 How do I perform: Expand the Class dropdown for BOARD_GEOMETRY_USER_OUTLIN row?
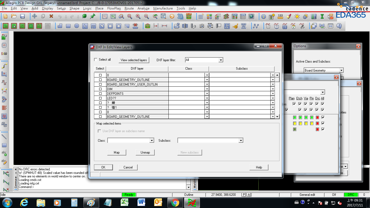(207, 84)
